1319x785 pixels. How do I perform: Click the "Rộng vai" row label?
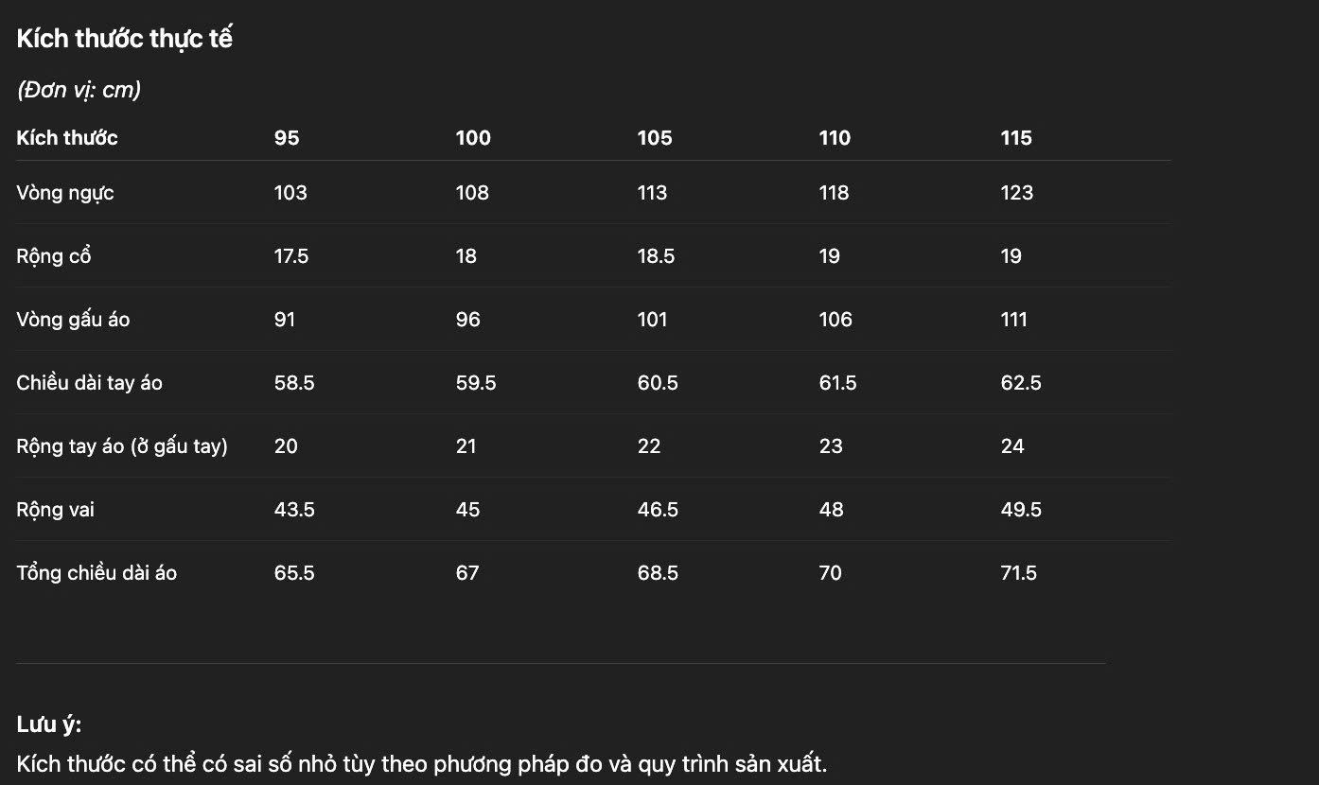pos(56,510)
